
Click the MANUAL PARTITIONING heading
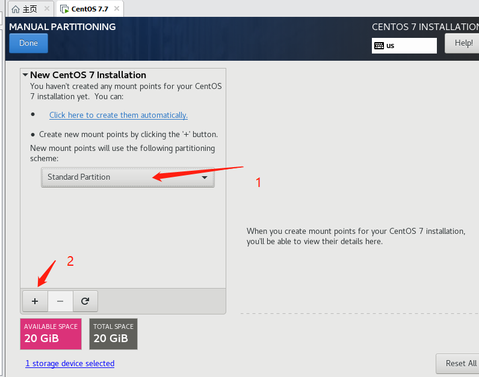coord(63,27)
